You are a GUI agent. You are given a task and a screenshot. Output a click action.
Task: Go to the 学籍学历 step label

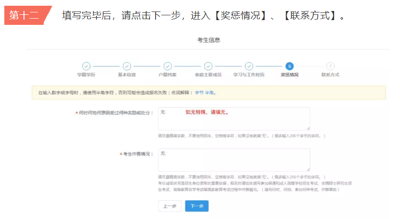[x=86, y=75]
